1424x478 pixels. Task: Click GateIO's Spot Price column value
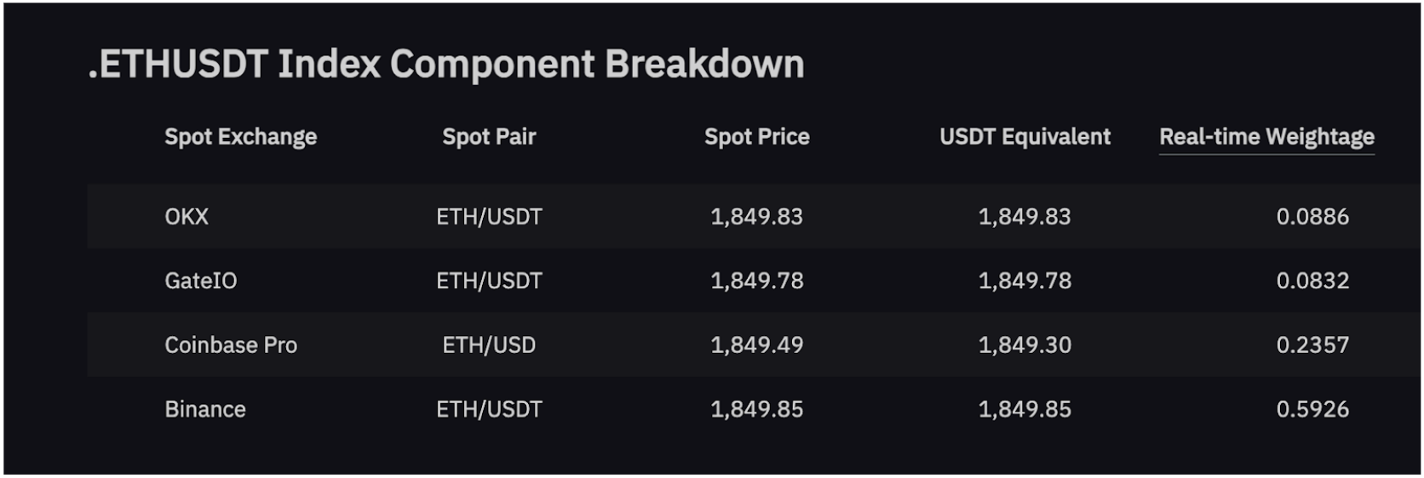[x=756, y=281]
